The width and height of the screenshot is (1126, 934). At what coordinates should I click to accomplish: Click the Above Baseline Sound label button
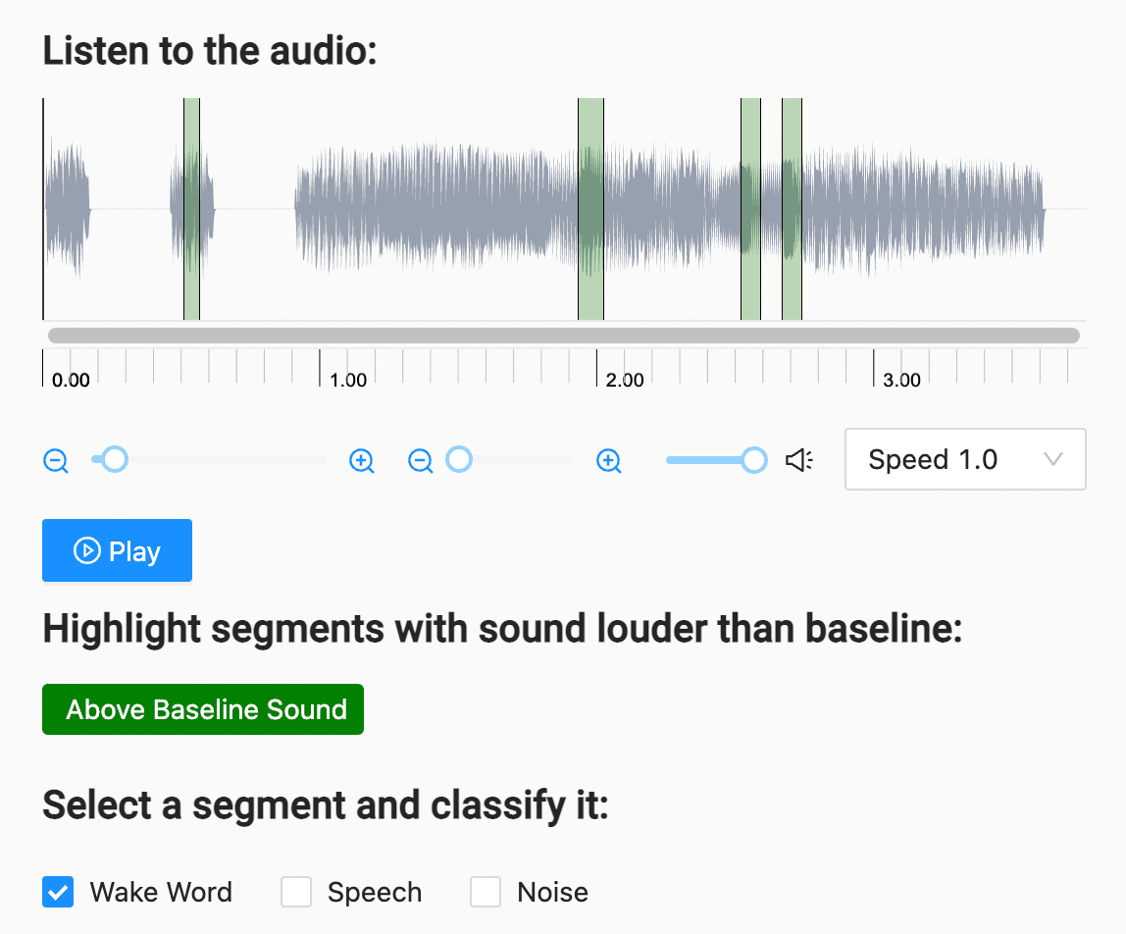(203, 709)
